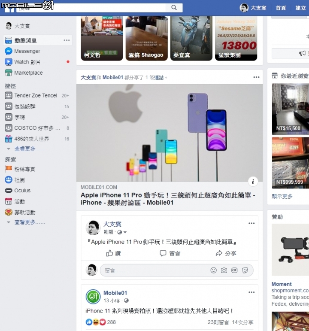Open Marketplace from the sidebar
The width and height of the screenshot is (309, 331).
tap(28, 73)
